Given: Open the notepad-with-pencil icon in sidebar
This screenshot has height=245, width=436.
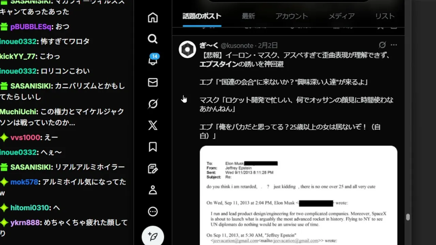Looking at the screenshot, I should [x=153, y=169].
